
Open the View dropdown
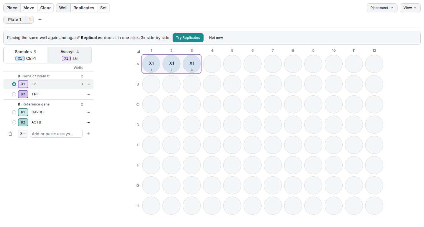[410, 8]
